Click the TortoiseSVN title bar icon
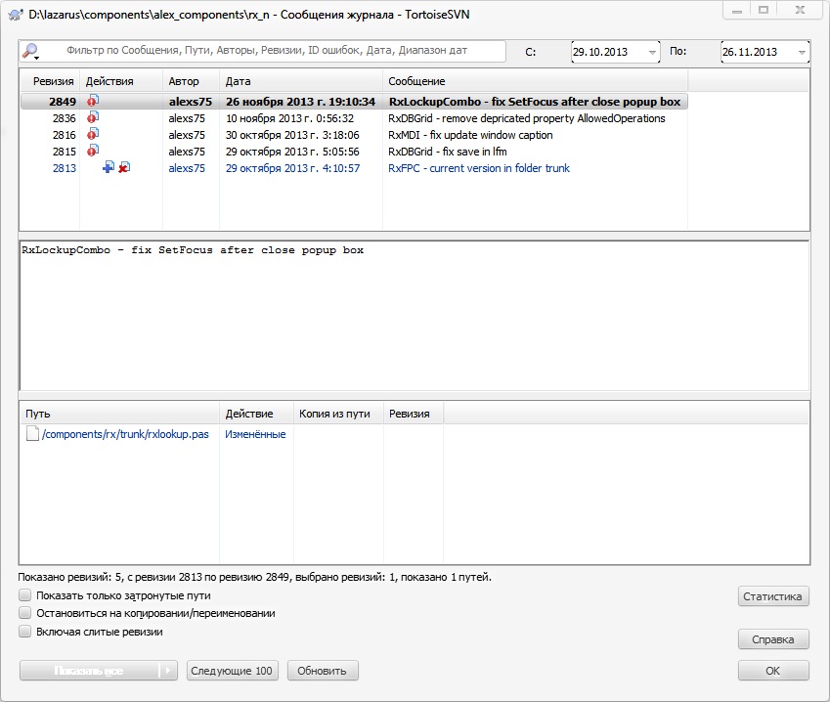The width and height of the screenshot is (830, 702). pos(13,11)
